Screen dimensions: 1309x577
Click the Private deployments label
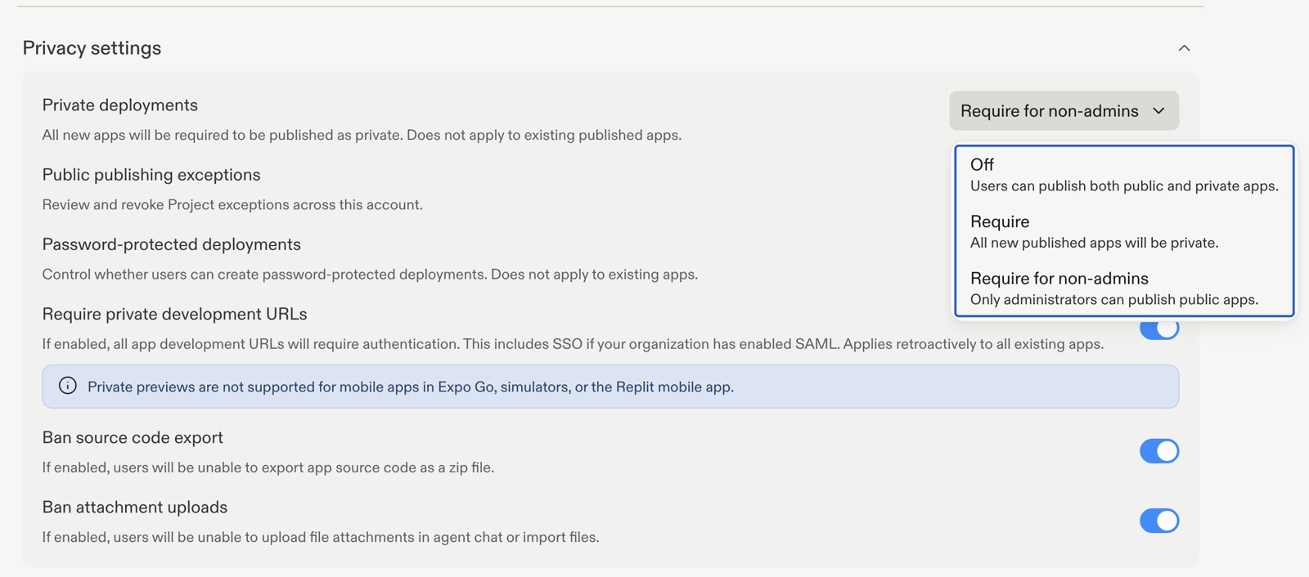click(120, 105)
